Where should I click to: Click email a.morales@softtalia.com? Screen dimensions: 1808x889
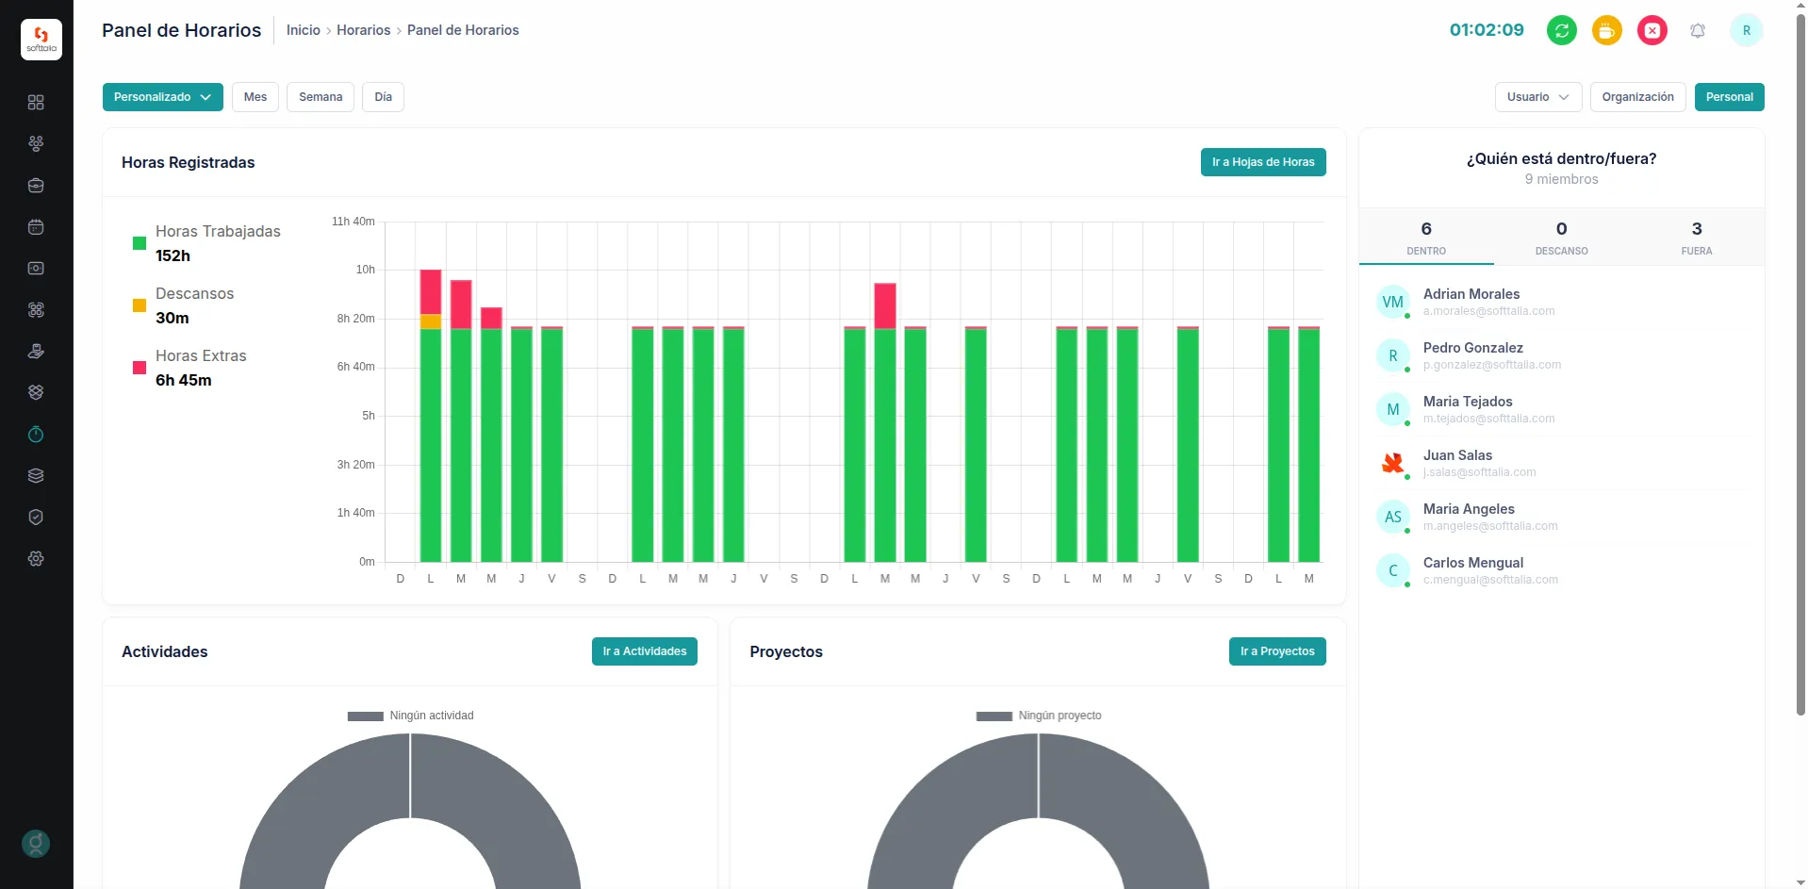1489,311
